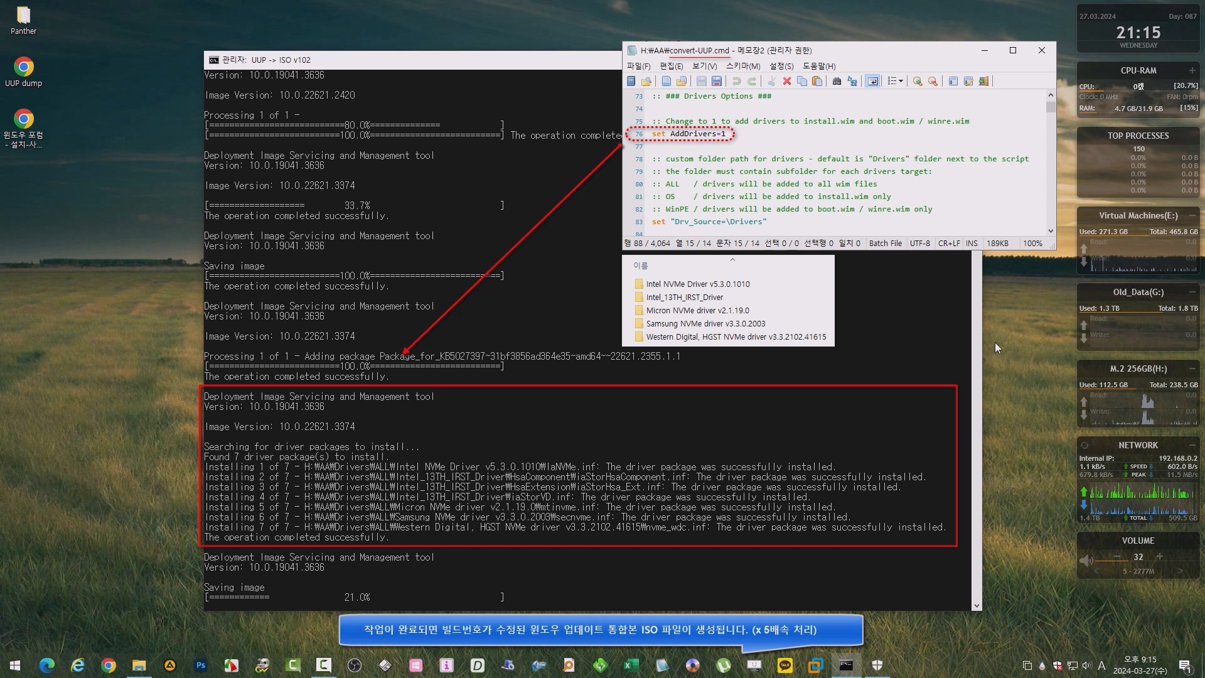Expand the CPU-RAM widget with plus button
This screenshot has height=678, width=1205.
[x=1192, y=70]
